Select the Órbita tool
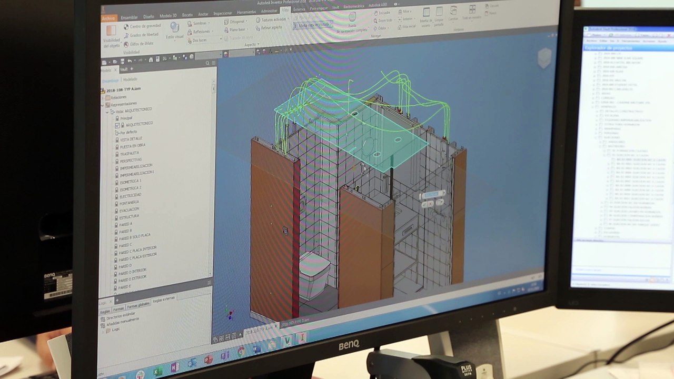Screen dimensions: 674x379 tap(381, 28)
